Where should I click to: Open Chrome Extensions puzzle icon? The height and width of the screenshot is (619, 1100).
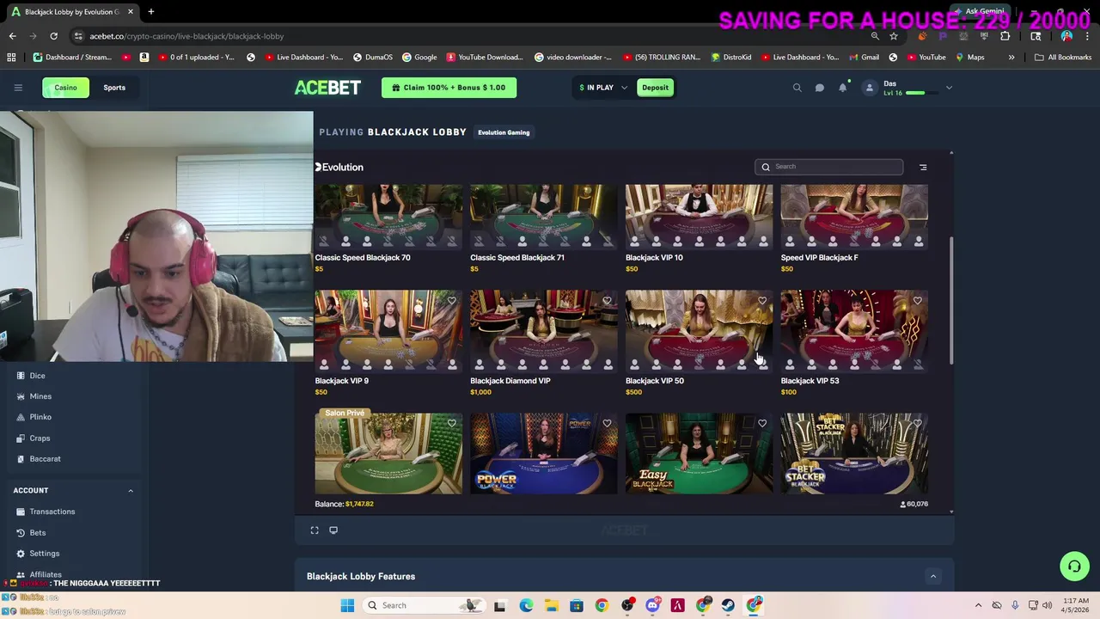pos(1005,36)
